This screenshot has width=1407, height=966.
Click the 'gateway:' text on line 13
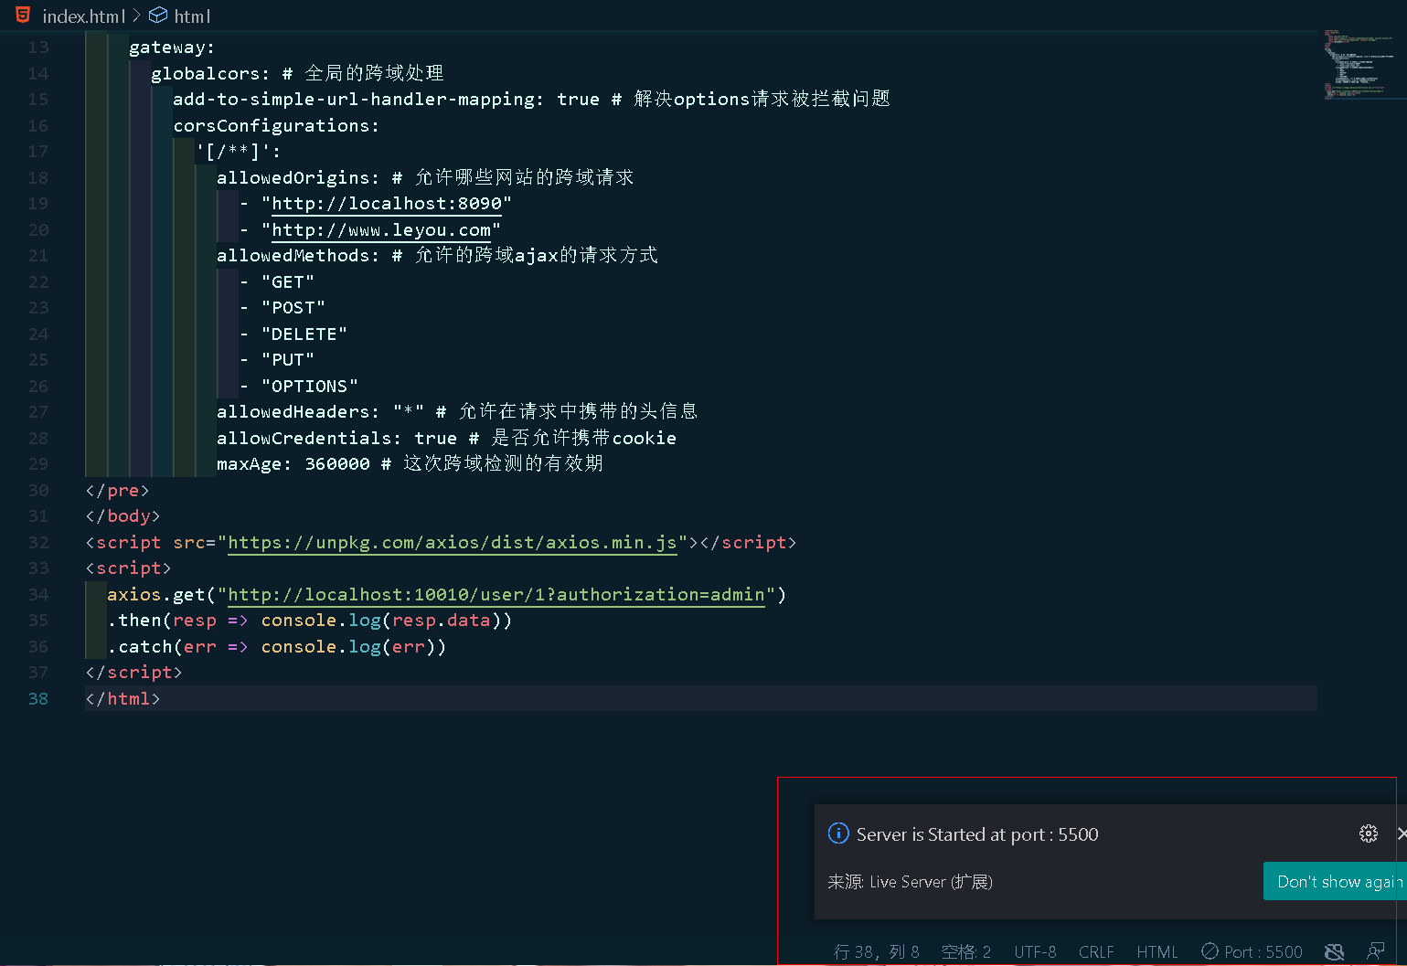pyautogui.click(x=172, y=47)
